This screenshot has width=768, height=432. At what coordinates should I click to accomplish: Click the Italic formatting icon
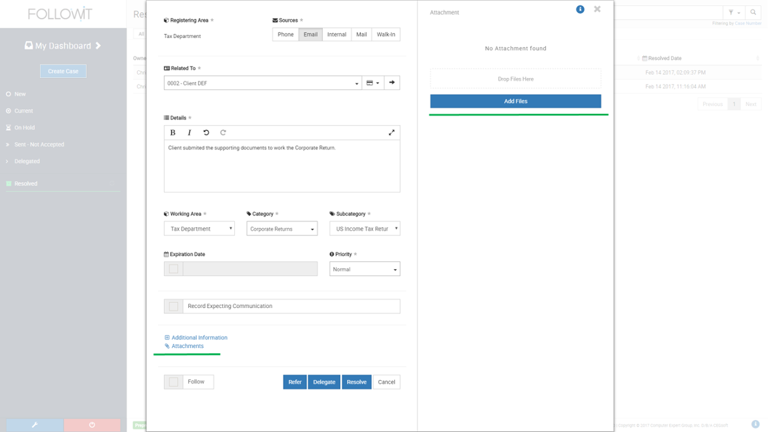click(189, 133)
